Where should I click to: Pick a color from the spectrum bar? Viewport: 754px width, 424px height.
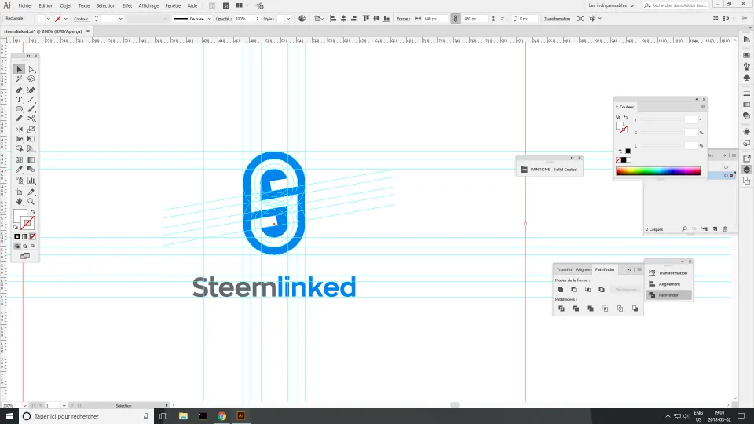(x=658, y=171)
